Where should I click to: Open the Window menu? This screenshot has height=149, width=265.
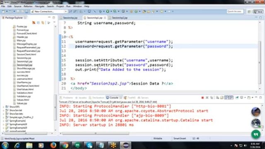(x=77, y=6)
